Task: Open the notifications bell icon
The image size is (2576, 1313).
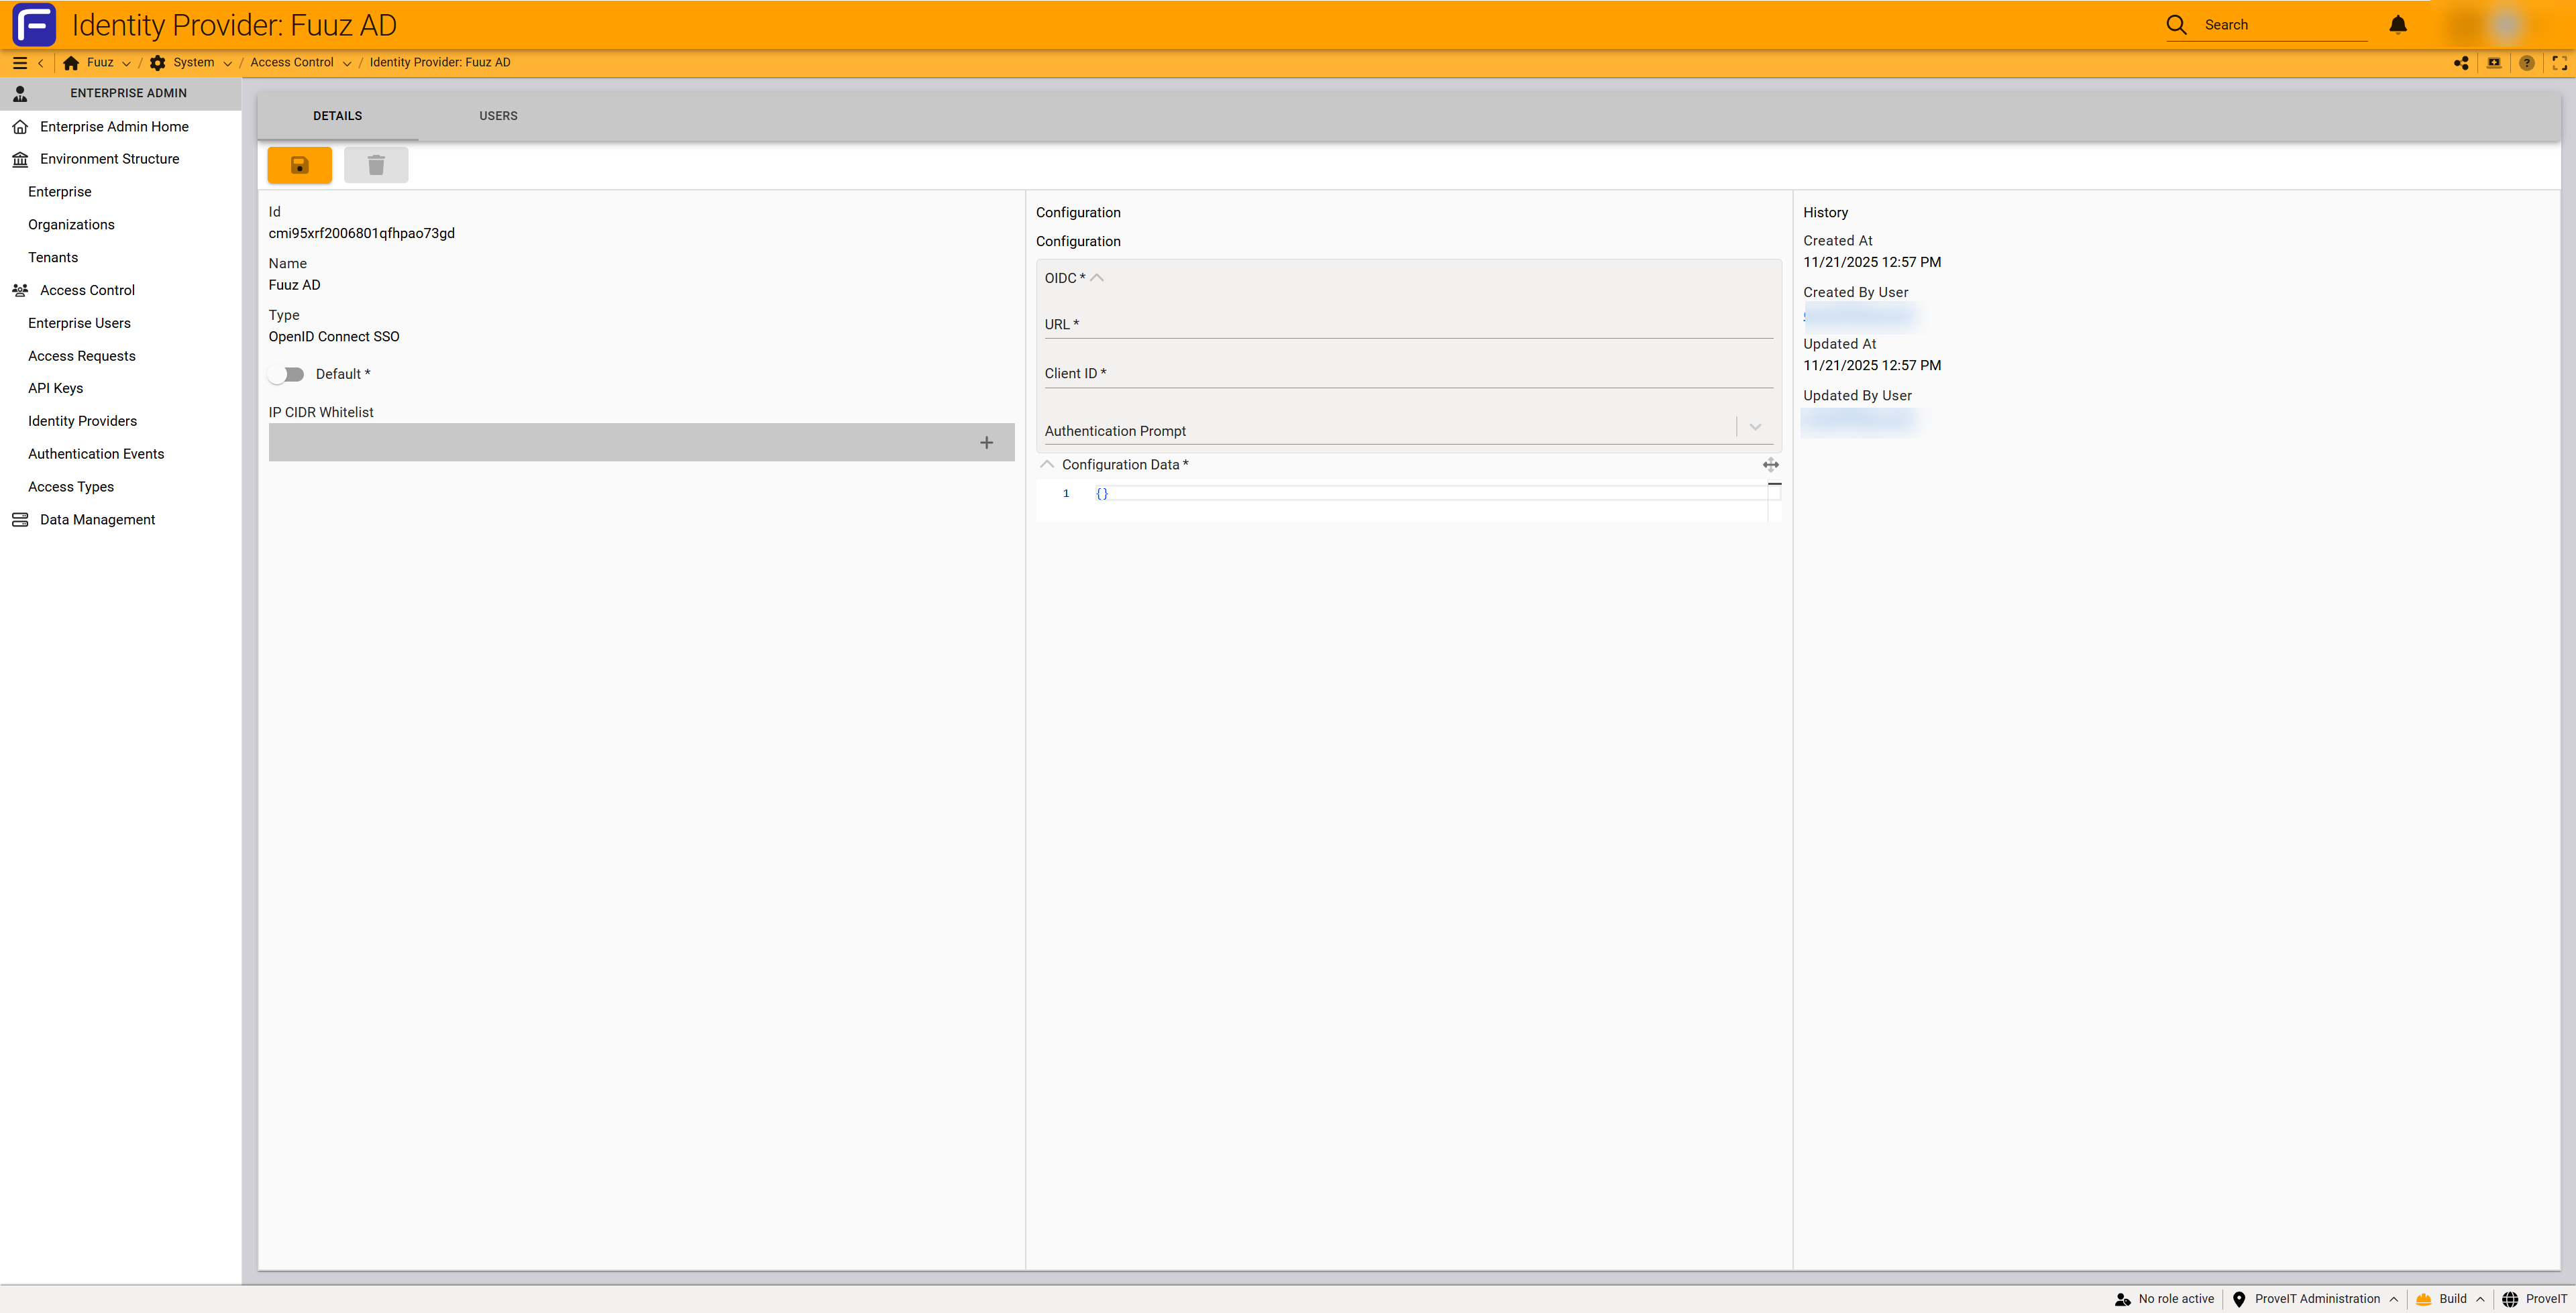Action: (x=2397, y=25)
